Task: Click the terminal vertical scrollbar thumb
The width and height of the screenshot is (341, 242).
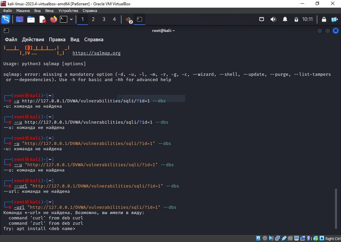Action: tap(336, 208)
